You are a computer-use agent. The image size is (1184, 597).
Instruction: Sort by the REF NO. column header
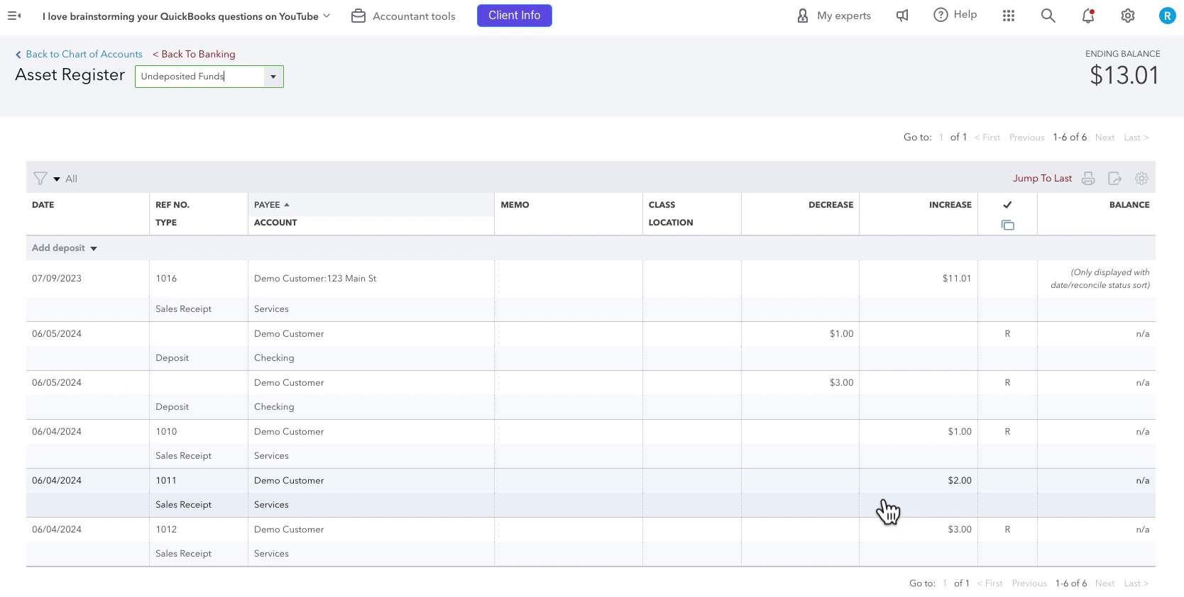172,205
